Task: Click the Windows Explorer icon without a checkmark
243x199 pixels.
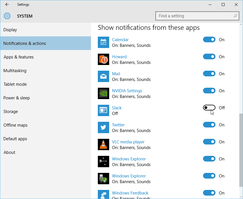Action: click(103, 162)
